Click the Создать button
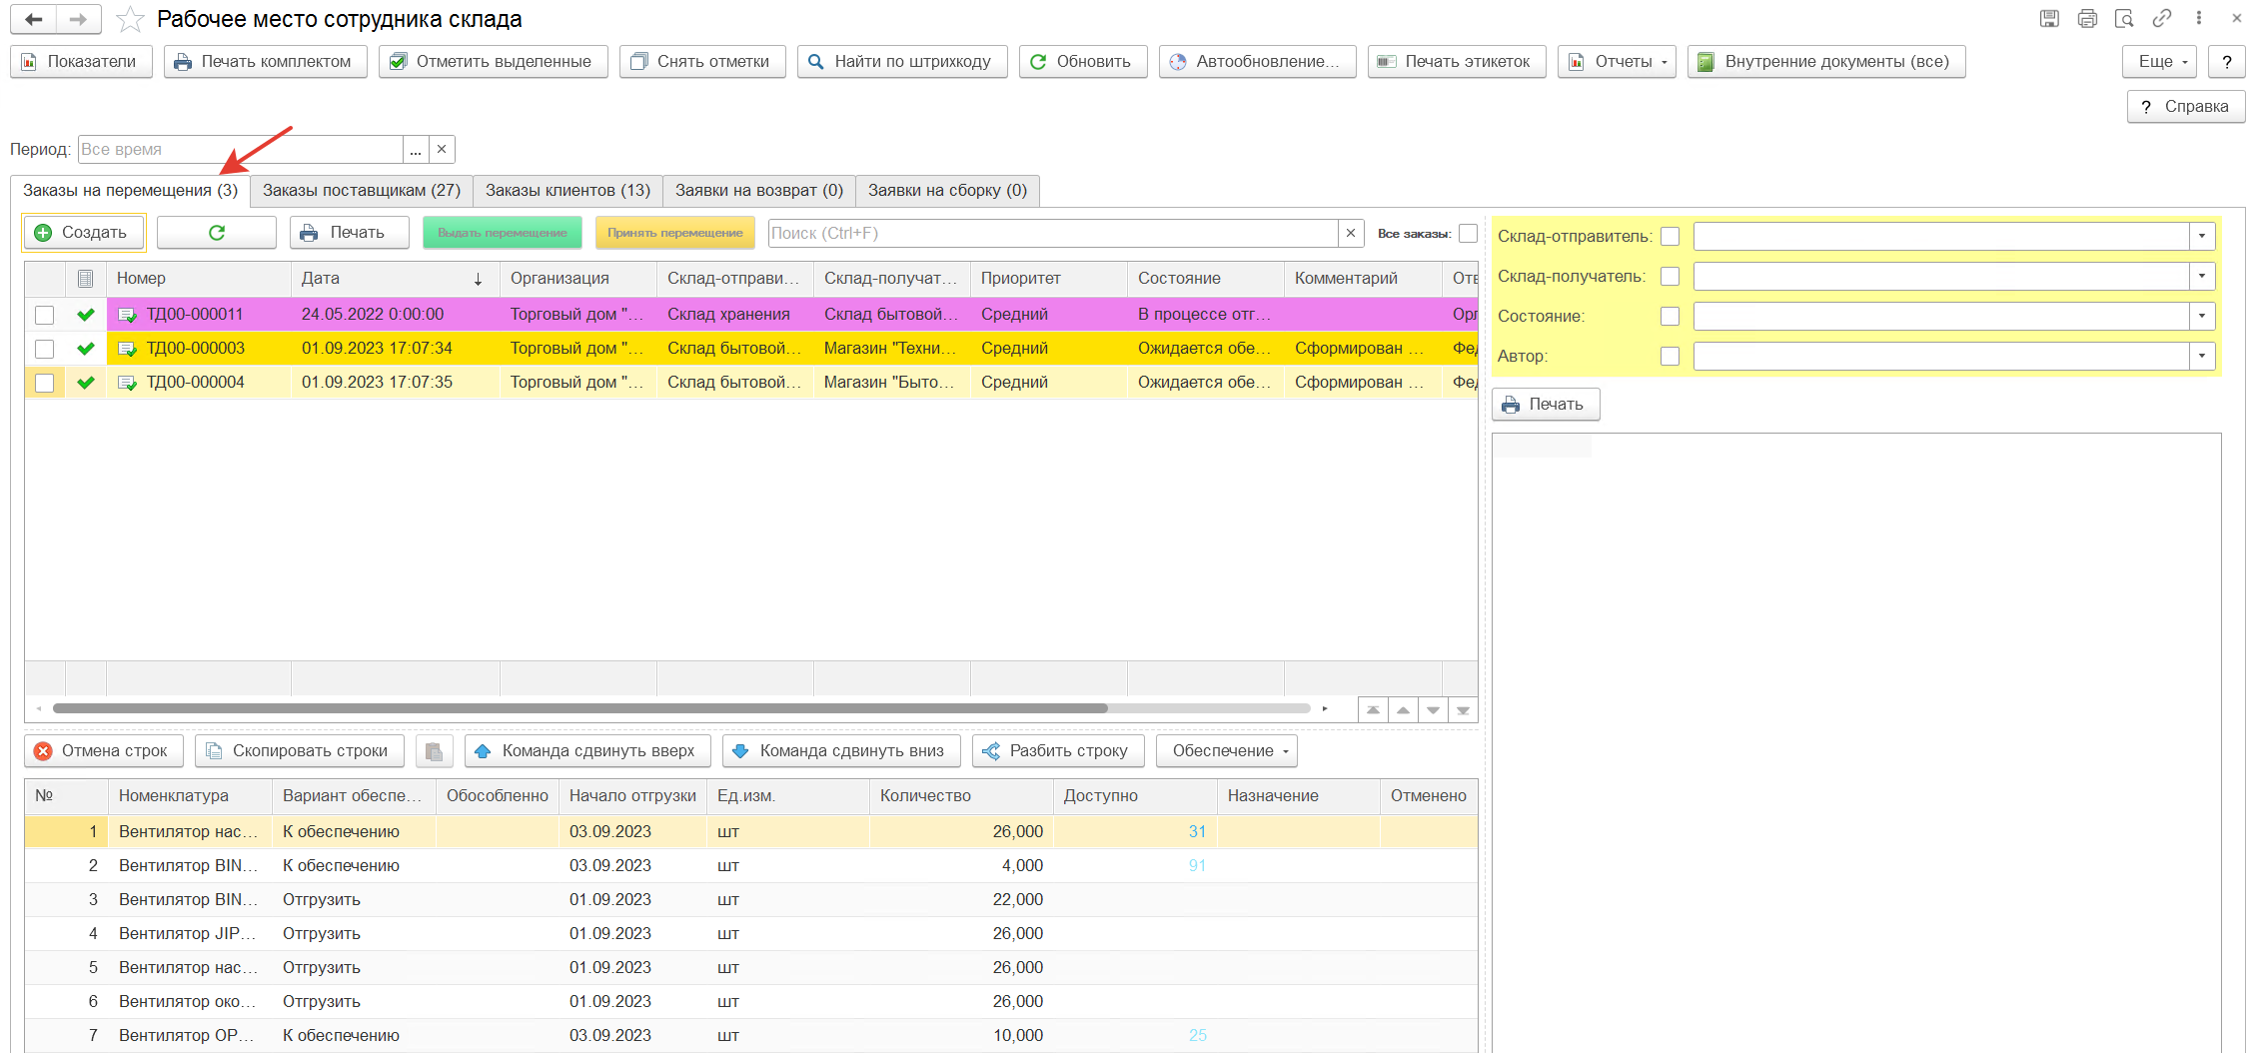 (x=83, y=233)
